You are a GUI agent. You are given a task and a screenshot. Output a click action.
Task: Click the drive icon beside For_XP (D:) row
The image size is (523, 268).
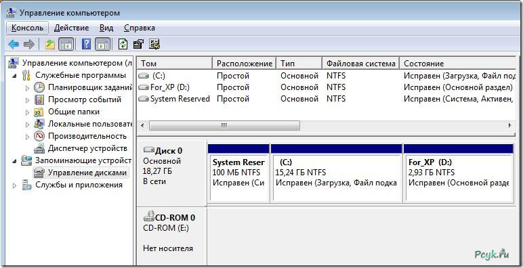coord(144,87)
